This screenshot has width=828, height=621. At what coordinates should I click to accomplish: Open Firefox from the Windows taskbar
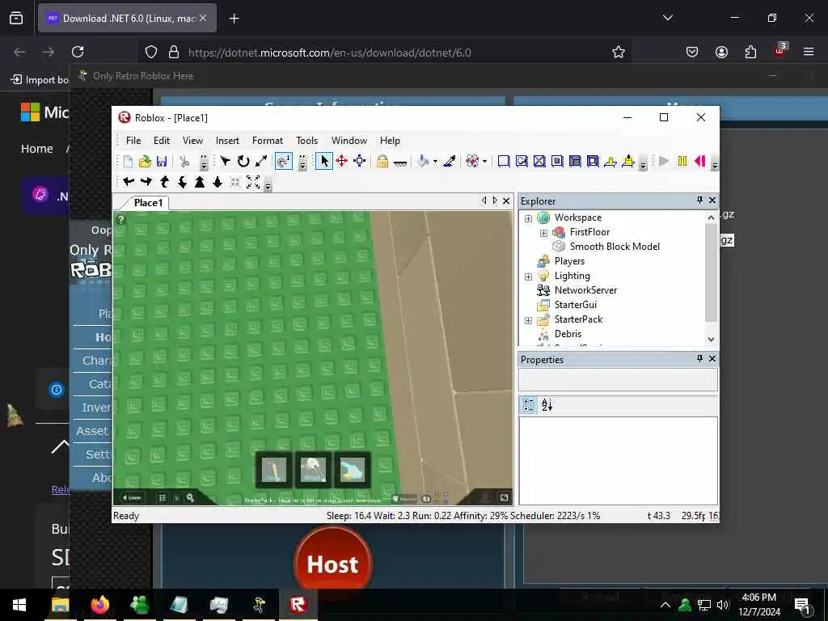[x=99, y=605]
